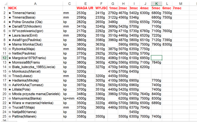Click the Pattina(Milanek) cell

click(x=35, y=116)
